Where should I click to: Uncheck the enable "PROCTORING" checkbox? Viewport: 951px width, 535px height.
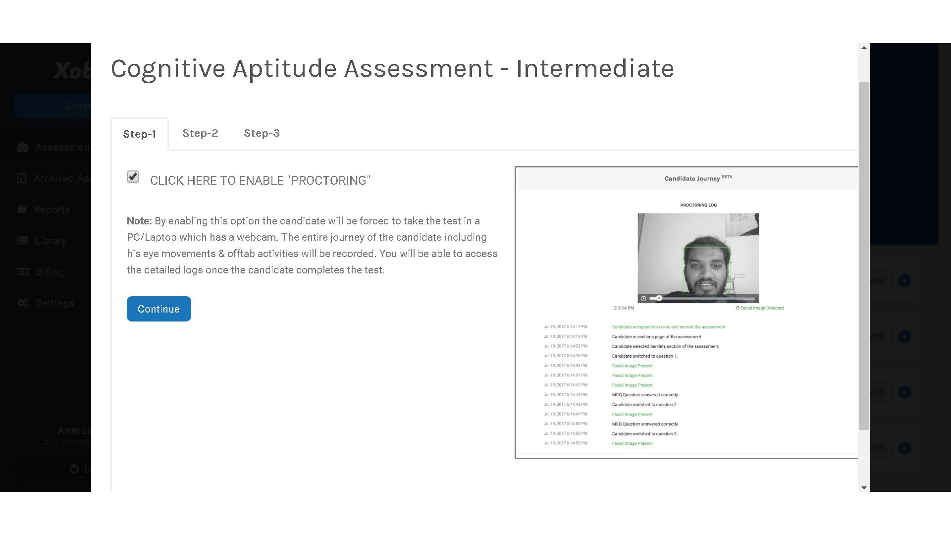(x=133, y=177)
